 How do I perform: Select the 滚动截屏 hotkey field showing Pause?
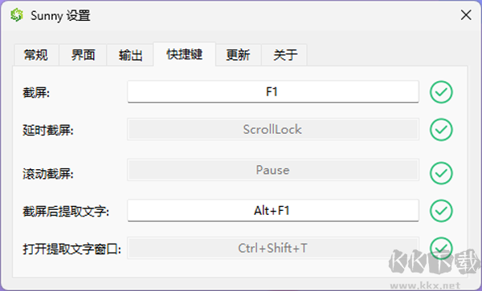273,170
